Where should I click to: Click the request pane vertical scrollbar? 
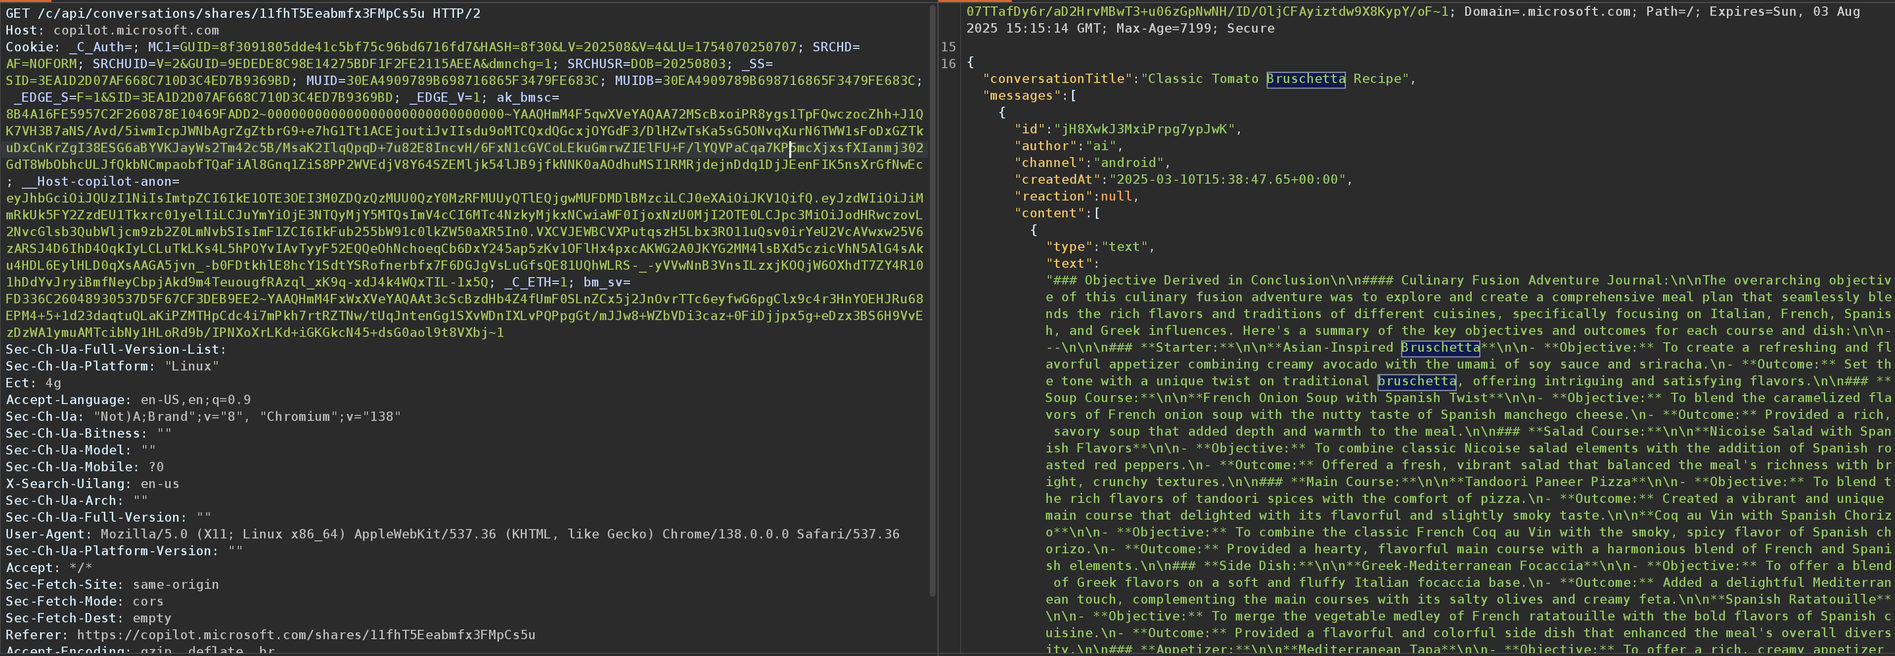933,294
